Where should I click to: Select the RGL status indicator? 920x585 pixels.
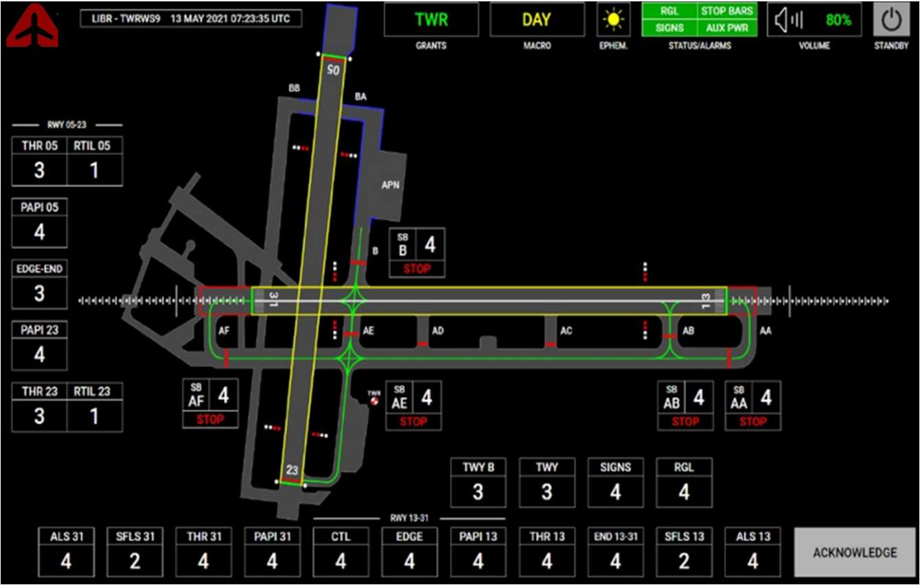pos(669,11)
